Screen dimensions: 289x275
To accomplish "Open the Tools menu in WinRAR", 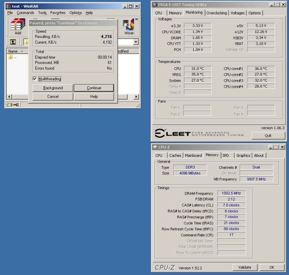I will [42, 13].
